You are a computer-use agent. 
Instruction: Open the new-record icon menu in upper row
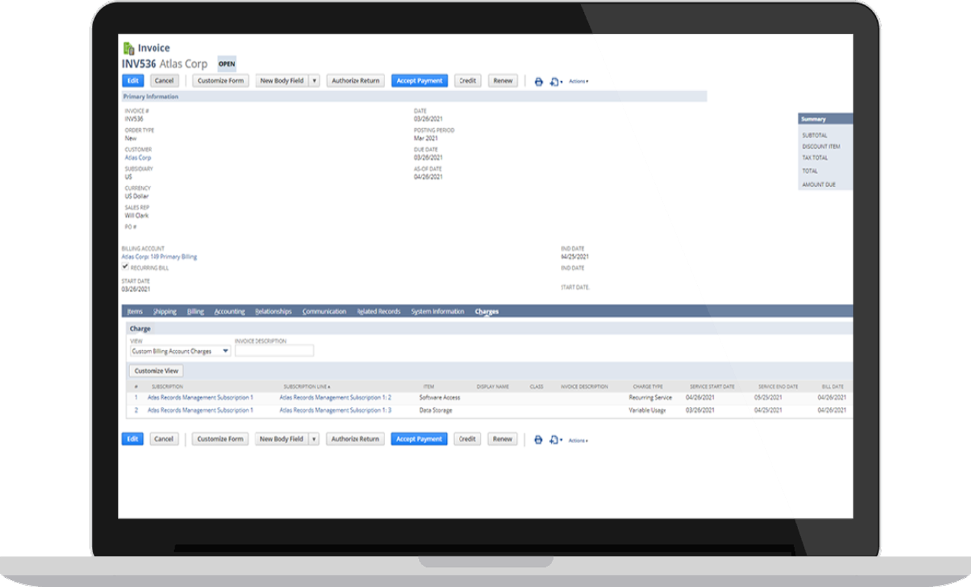[556, 82]
